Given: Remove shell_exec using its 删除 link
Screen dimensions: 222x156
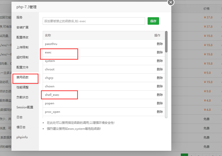Looking at the screenshot, I should point(160,95).
